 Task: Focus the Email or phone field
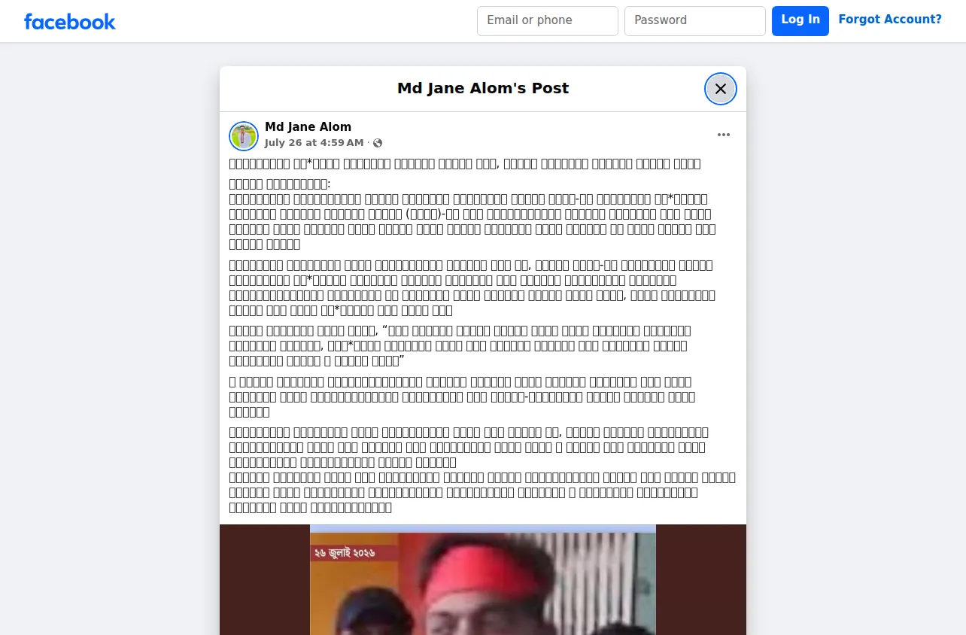click(x=548, y=21)
